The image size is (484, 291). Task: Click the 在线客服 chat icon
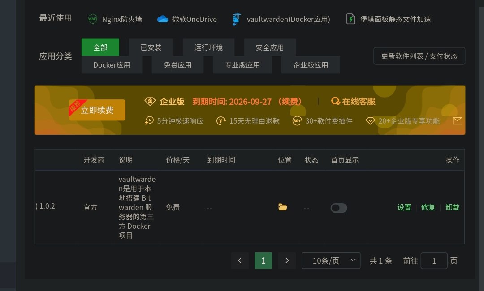pos(335,101)
